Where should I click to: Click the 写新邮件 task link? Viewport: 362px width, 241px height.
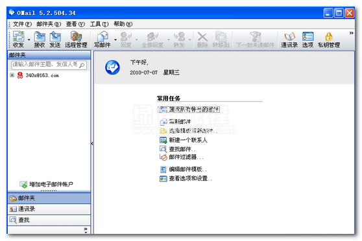tap(175, 121)
